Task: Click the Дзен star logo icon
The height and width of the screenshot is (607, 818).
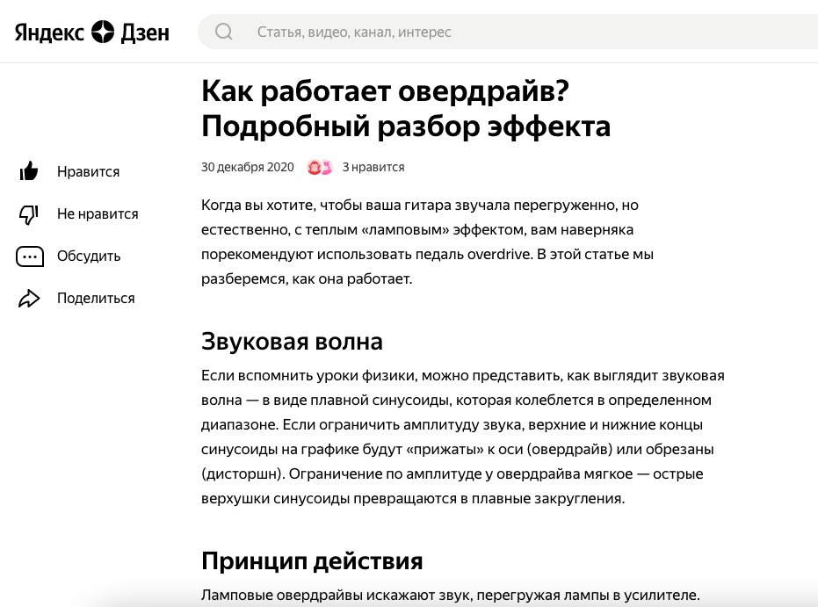Action: [x=103, y=32]
